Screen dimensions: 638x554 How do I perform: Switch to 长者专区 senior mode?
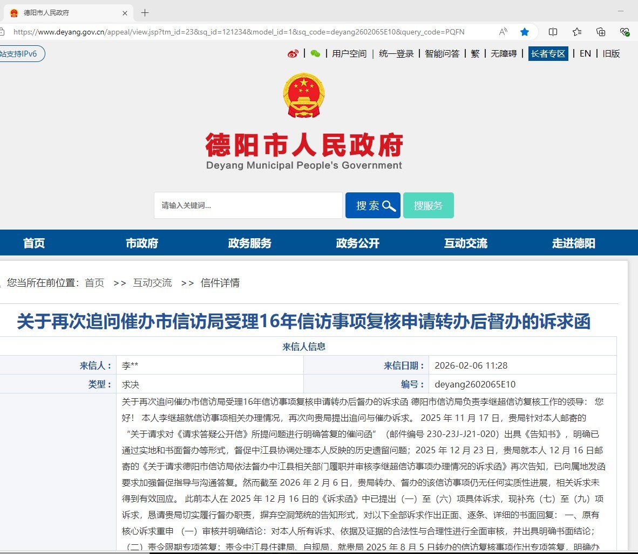[x=548, y=54]
